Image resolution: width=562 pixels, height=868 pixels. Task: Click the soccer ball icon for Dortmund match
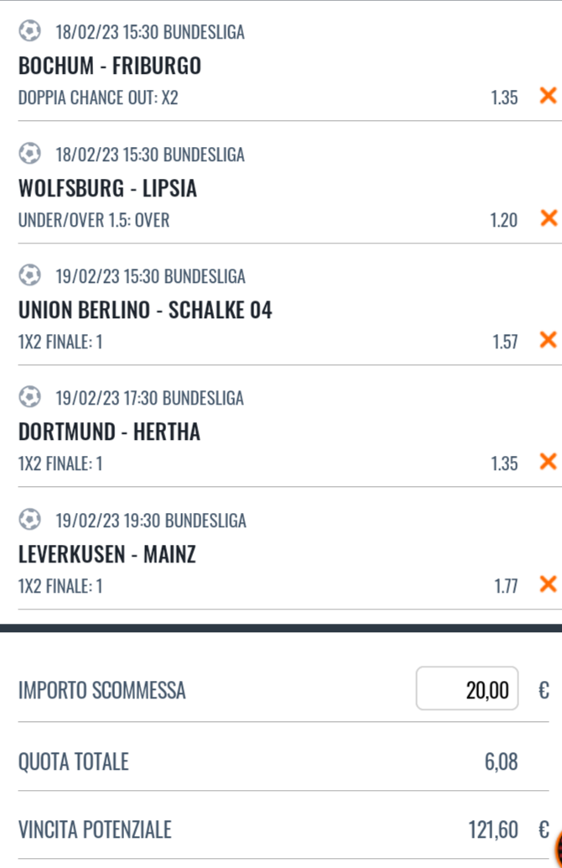tap(29, 397)
